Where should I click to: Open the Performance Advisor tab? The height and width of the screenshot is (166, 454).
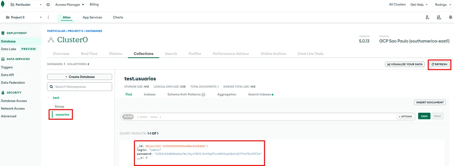(231, 54)
